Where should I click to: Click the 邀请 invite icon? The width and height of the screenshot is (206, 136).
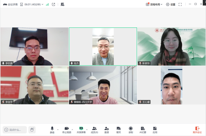(106, 129)
